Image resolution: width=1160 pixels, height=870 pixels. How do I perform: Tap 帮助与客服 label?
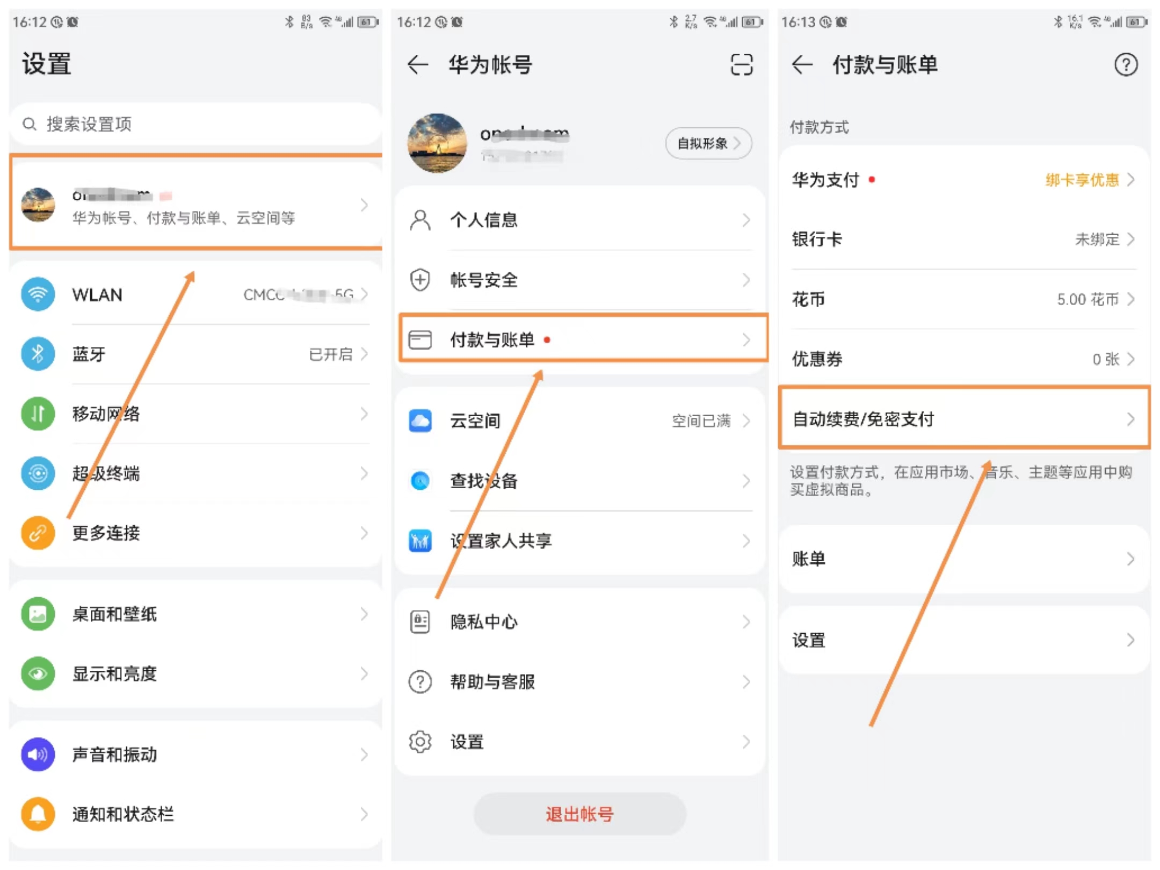tap(492, 682)
